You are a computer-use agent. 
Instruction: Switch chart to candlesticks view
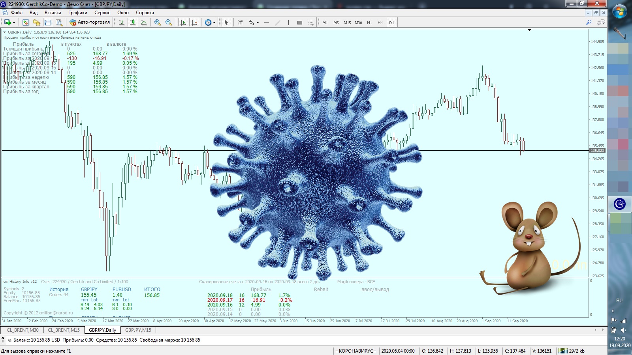133,22
